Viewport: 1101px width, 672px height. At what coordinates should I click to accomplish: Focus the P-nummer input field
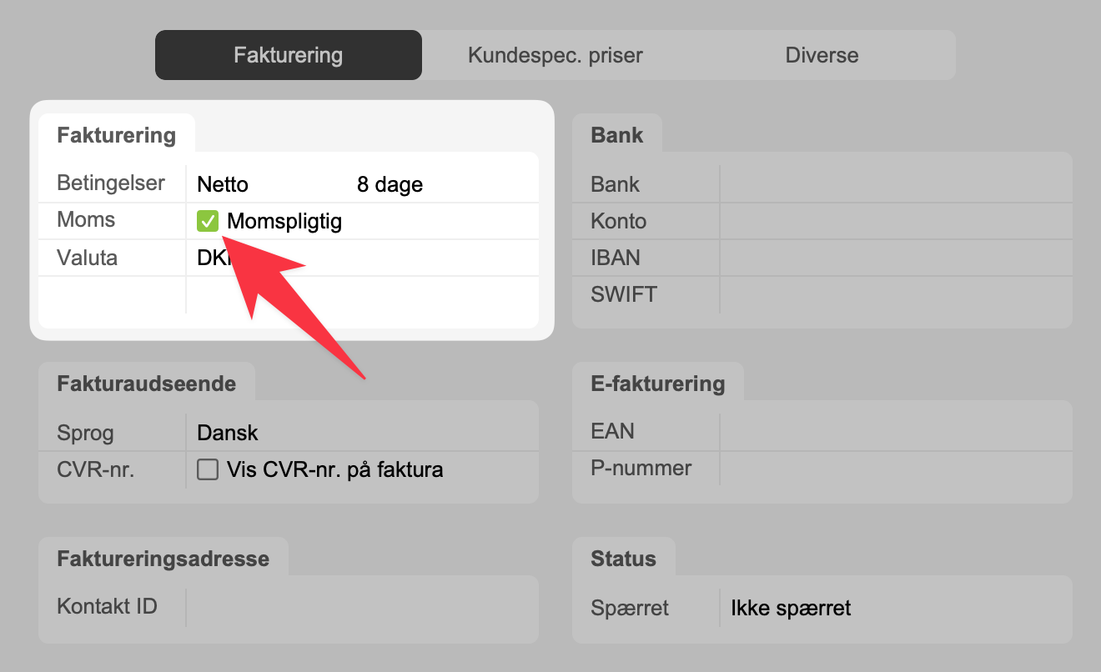892,469
